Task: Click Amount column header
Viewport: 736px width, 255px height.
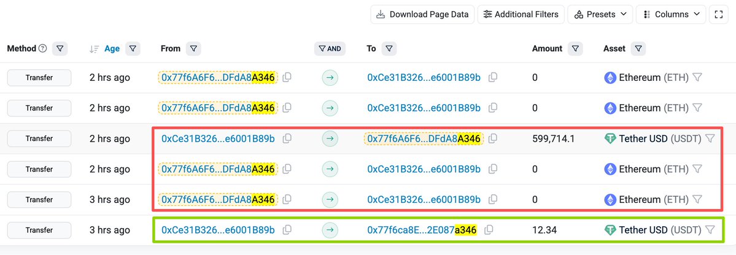Action: point(548,48)
